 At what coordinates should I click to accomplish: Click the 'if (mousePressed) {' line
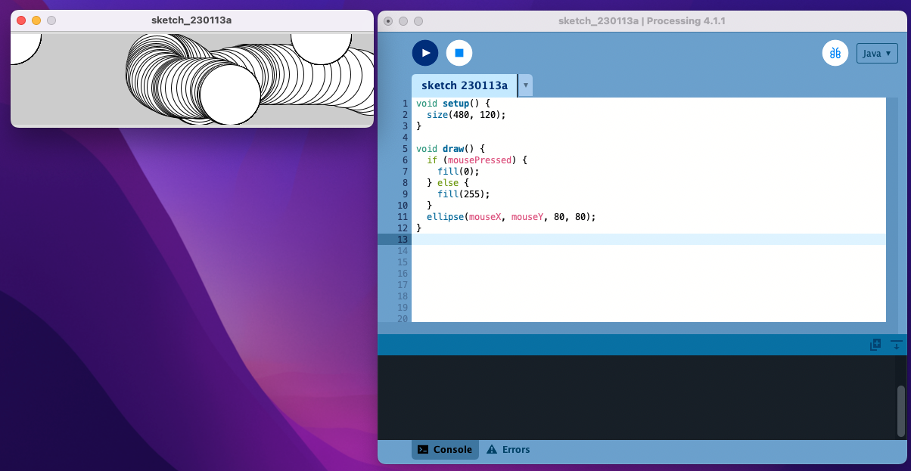tap(477, 160)
